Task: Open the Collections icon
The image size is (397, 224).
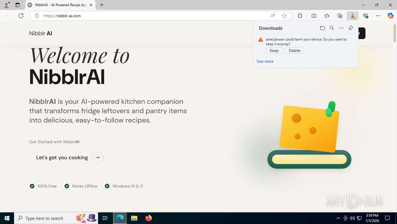Action: 340,16
